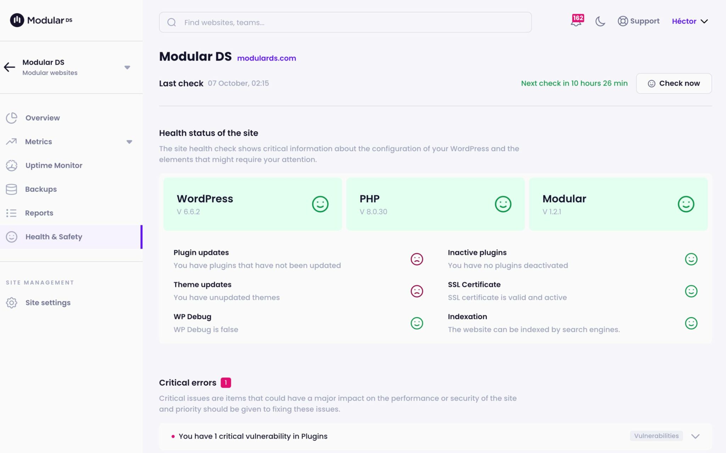Click the smiley icon beside SSL Certificate
726x453 pixels.
pos(691,291)
